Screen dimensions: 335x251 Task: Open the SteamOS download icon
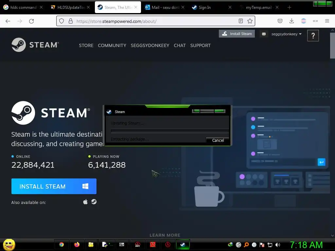pyautogui.click(x=94, y=202)
